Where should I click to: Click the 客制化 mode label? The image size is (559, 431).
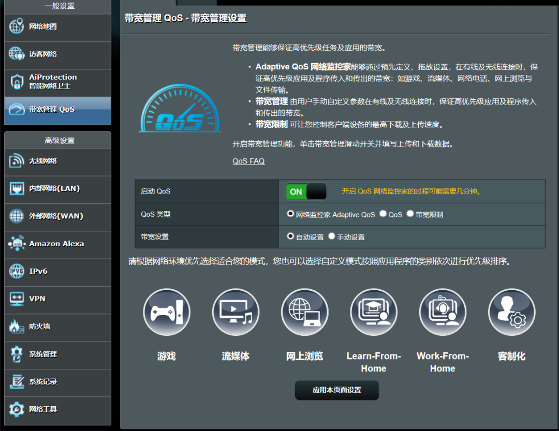tap(511, 356)
